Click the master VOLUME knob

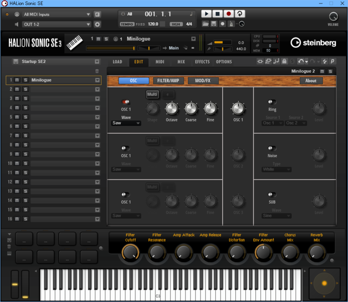coord(333,17)
